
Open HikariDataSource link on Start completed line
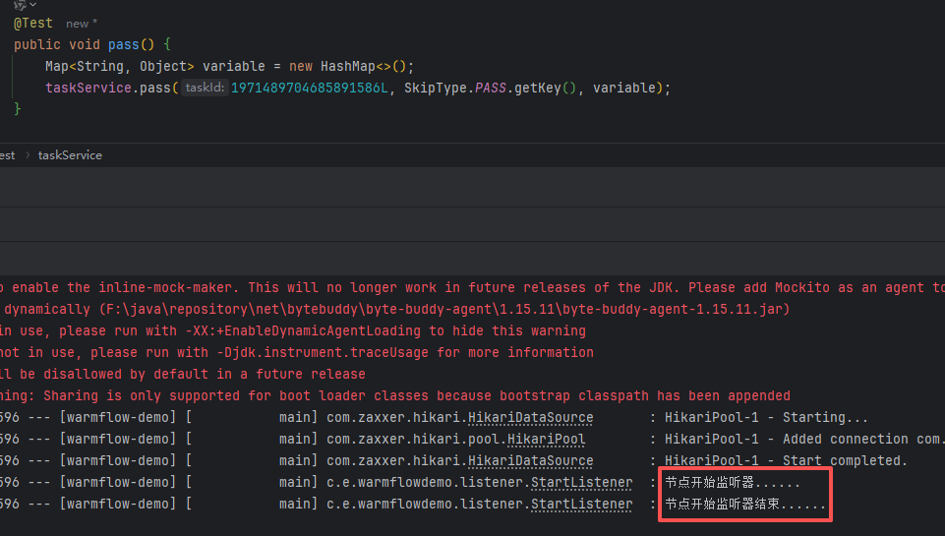(x=530, y=460)
